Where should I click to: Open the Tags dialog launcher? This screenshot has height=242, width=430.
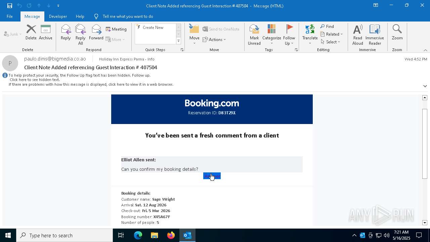click(x=296, y=50)
